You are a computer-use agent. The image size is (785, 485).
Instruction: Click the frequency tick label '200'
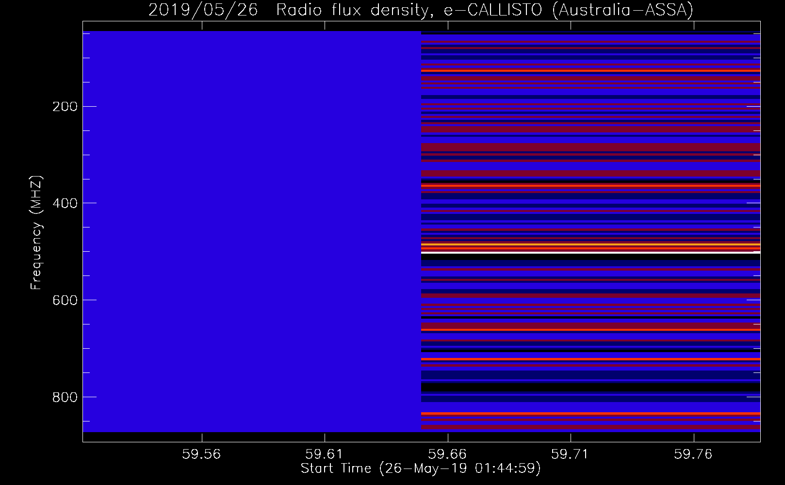[65, 107]
